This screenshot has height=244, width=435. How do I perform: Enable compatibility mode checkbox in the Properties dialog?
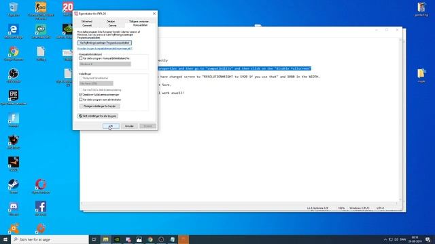coord(81,58)
